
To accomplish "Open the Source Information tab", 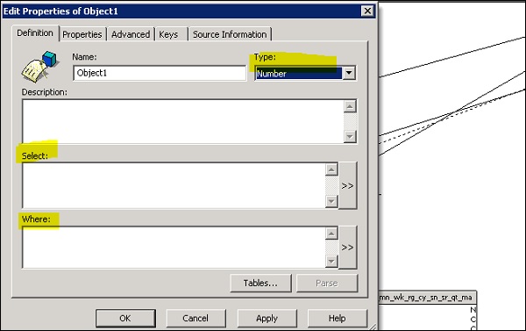I will [230, 34].
